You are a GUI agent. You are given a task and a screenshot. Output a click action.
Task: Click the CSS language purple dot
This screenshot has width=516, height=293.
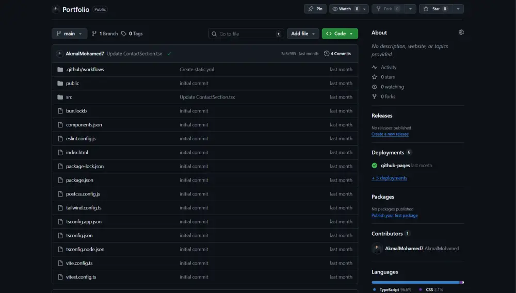tap(421, 289)
